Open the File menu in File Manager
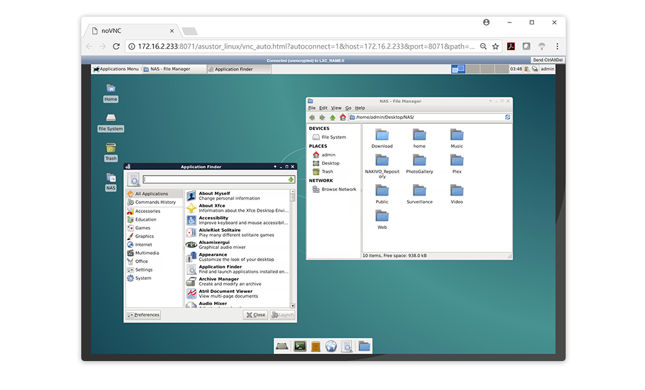Image resolution: width=645 pixels, height=390 pixels. pyautogui.click(x=312, y=107)
